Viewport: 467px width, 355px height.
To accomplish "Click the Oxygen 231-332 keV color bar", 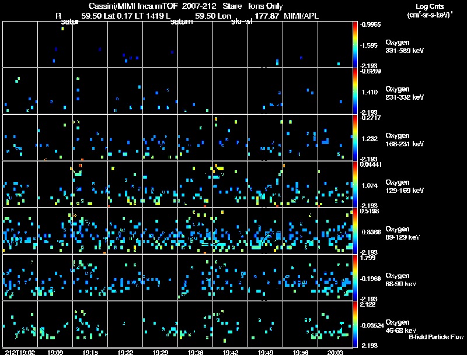I will click(x=355, y=91).
